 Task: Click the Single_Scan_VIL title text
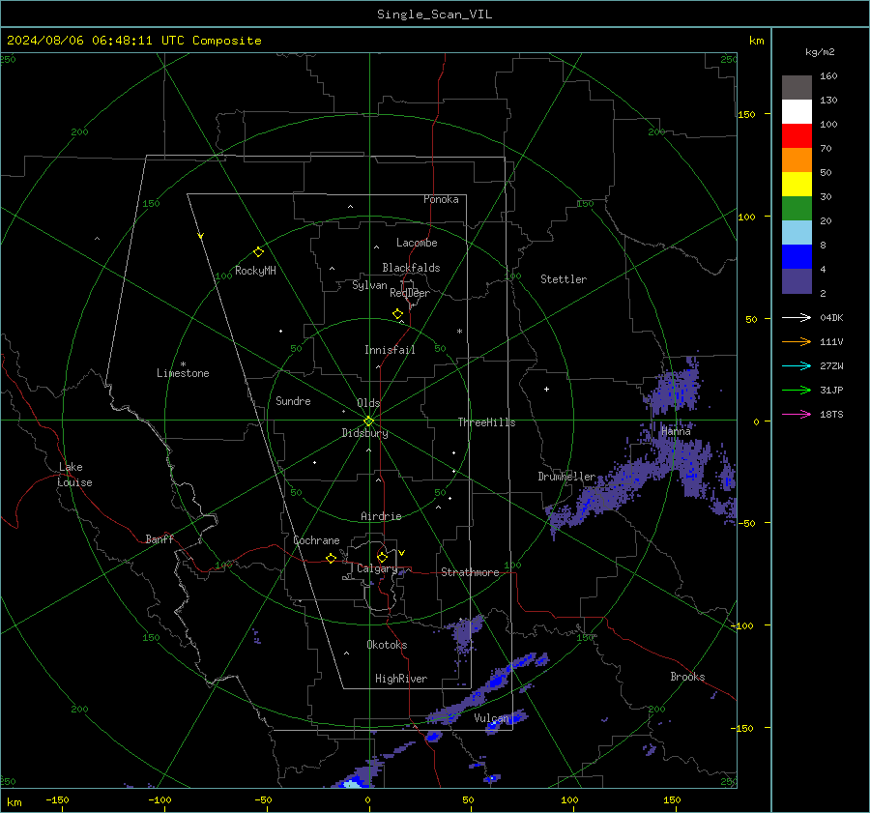coord(434,15)
